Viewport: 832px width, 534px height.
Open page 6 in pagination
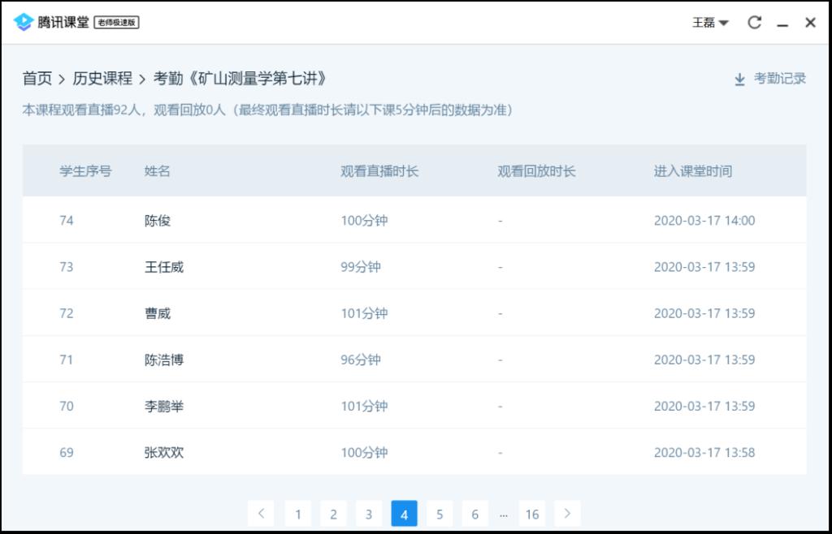474,514
